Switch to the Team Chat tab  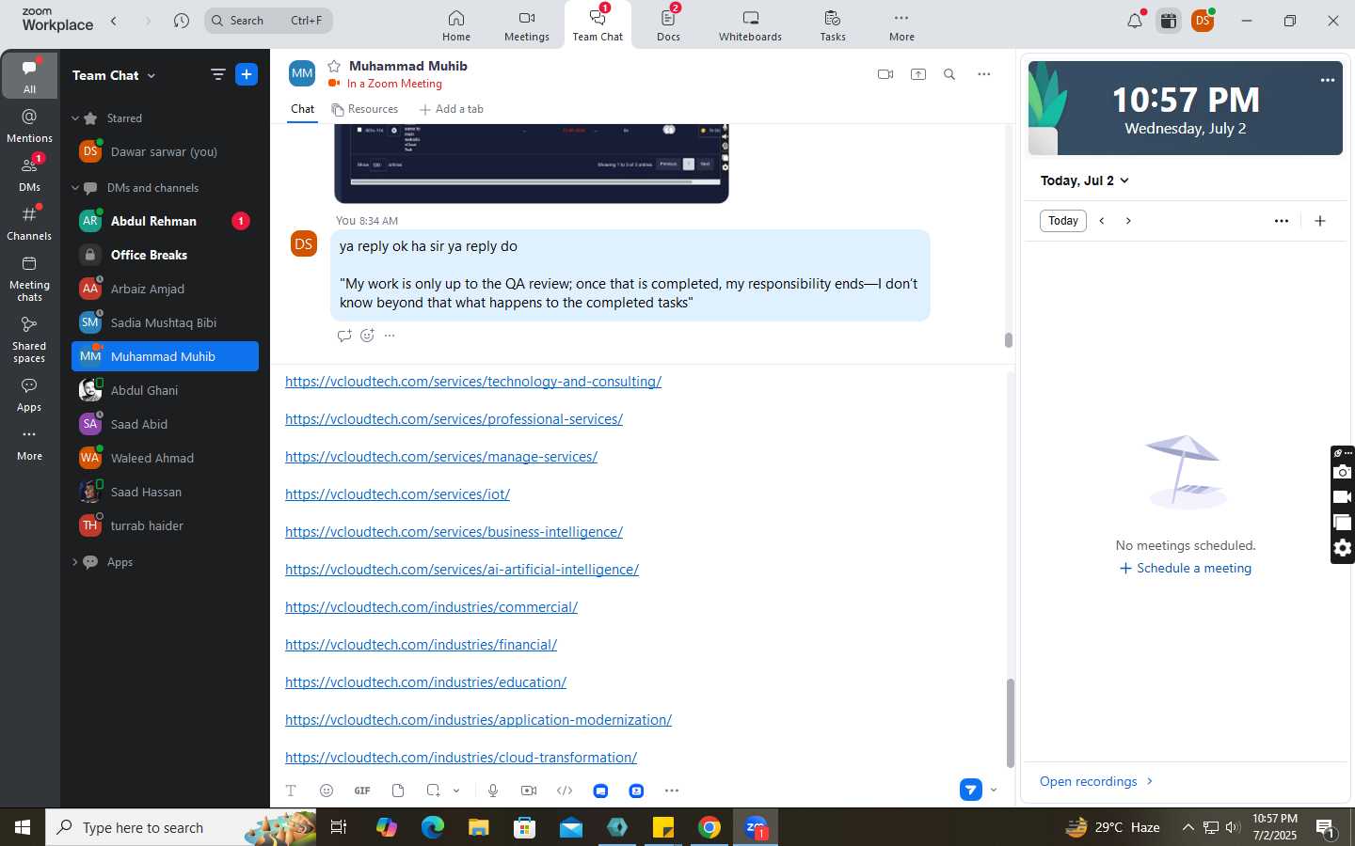pos(598,25)
